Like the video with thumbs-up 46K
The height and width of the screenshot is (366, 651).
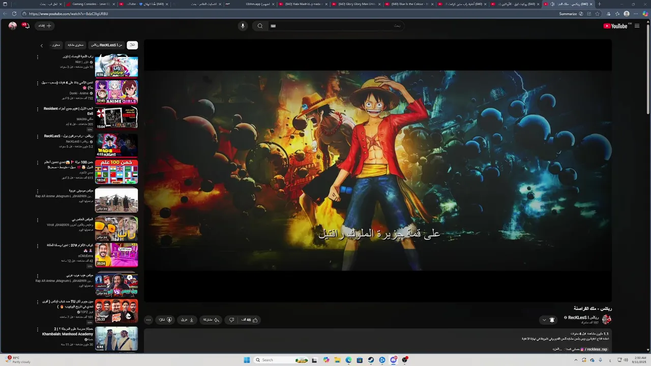tap(249, 320)
